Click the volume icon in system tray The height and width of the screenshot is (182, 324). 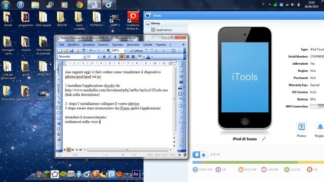[293, 5]
